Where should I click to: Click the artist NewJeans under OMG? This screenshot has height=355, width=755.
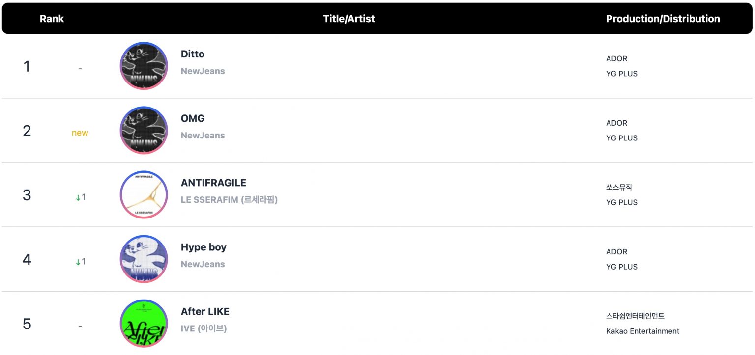[203, 135]
